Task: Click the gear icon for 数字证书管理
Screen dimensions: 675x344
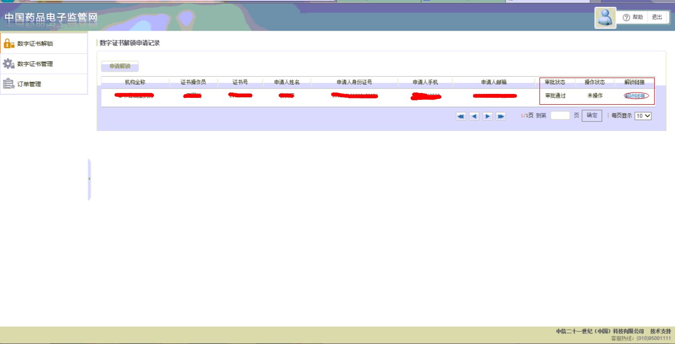Action: [9, 64]
